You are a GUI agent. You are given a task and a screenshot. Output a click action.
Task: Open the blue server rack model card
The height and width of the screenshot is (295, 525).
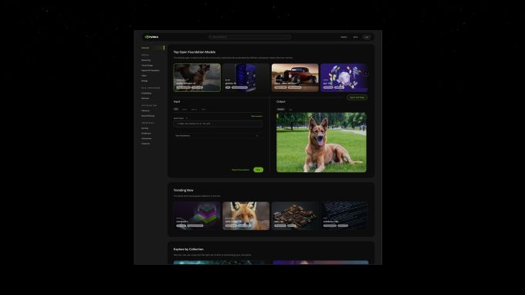point(246,78)
